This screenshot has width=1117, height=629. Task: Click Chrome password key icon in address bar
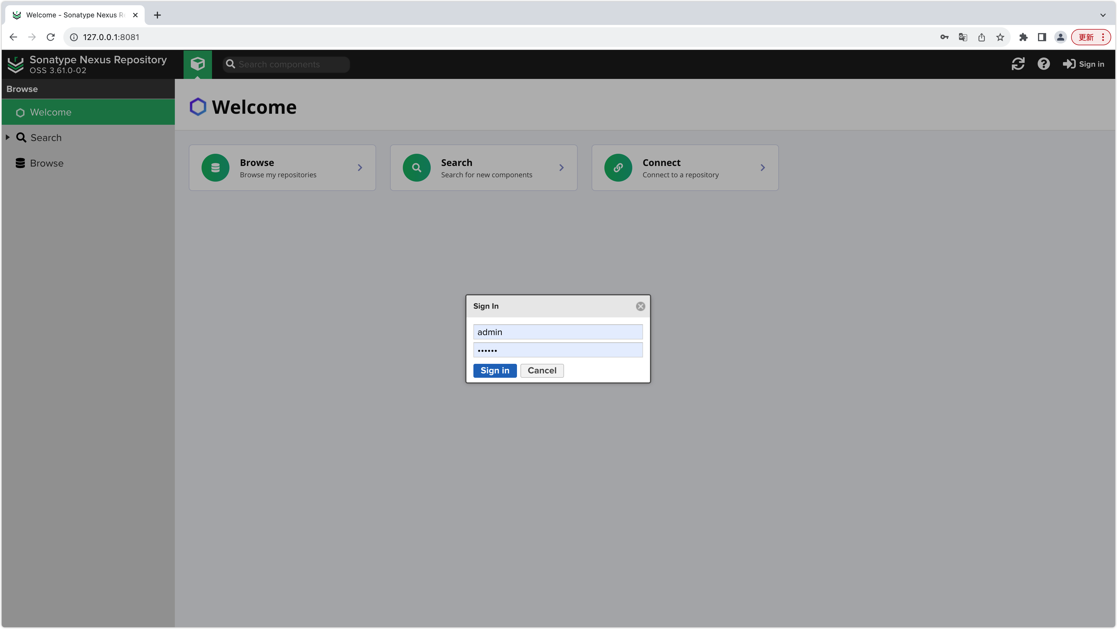[944, 37]
